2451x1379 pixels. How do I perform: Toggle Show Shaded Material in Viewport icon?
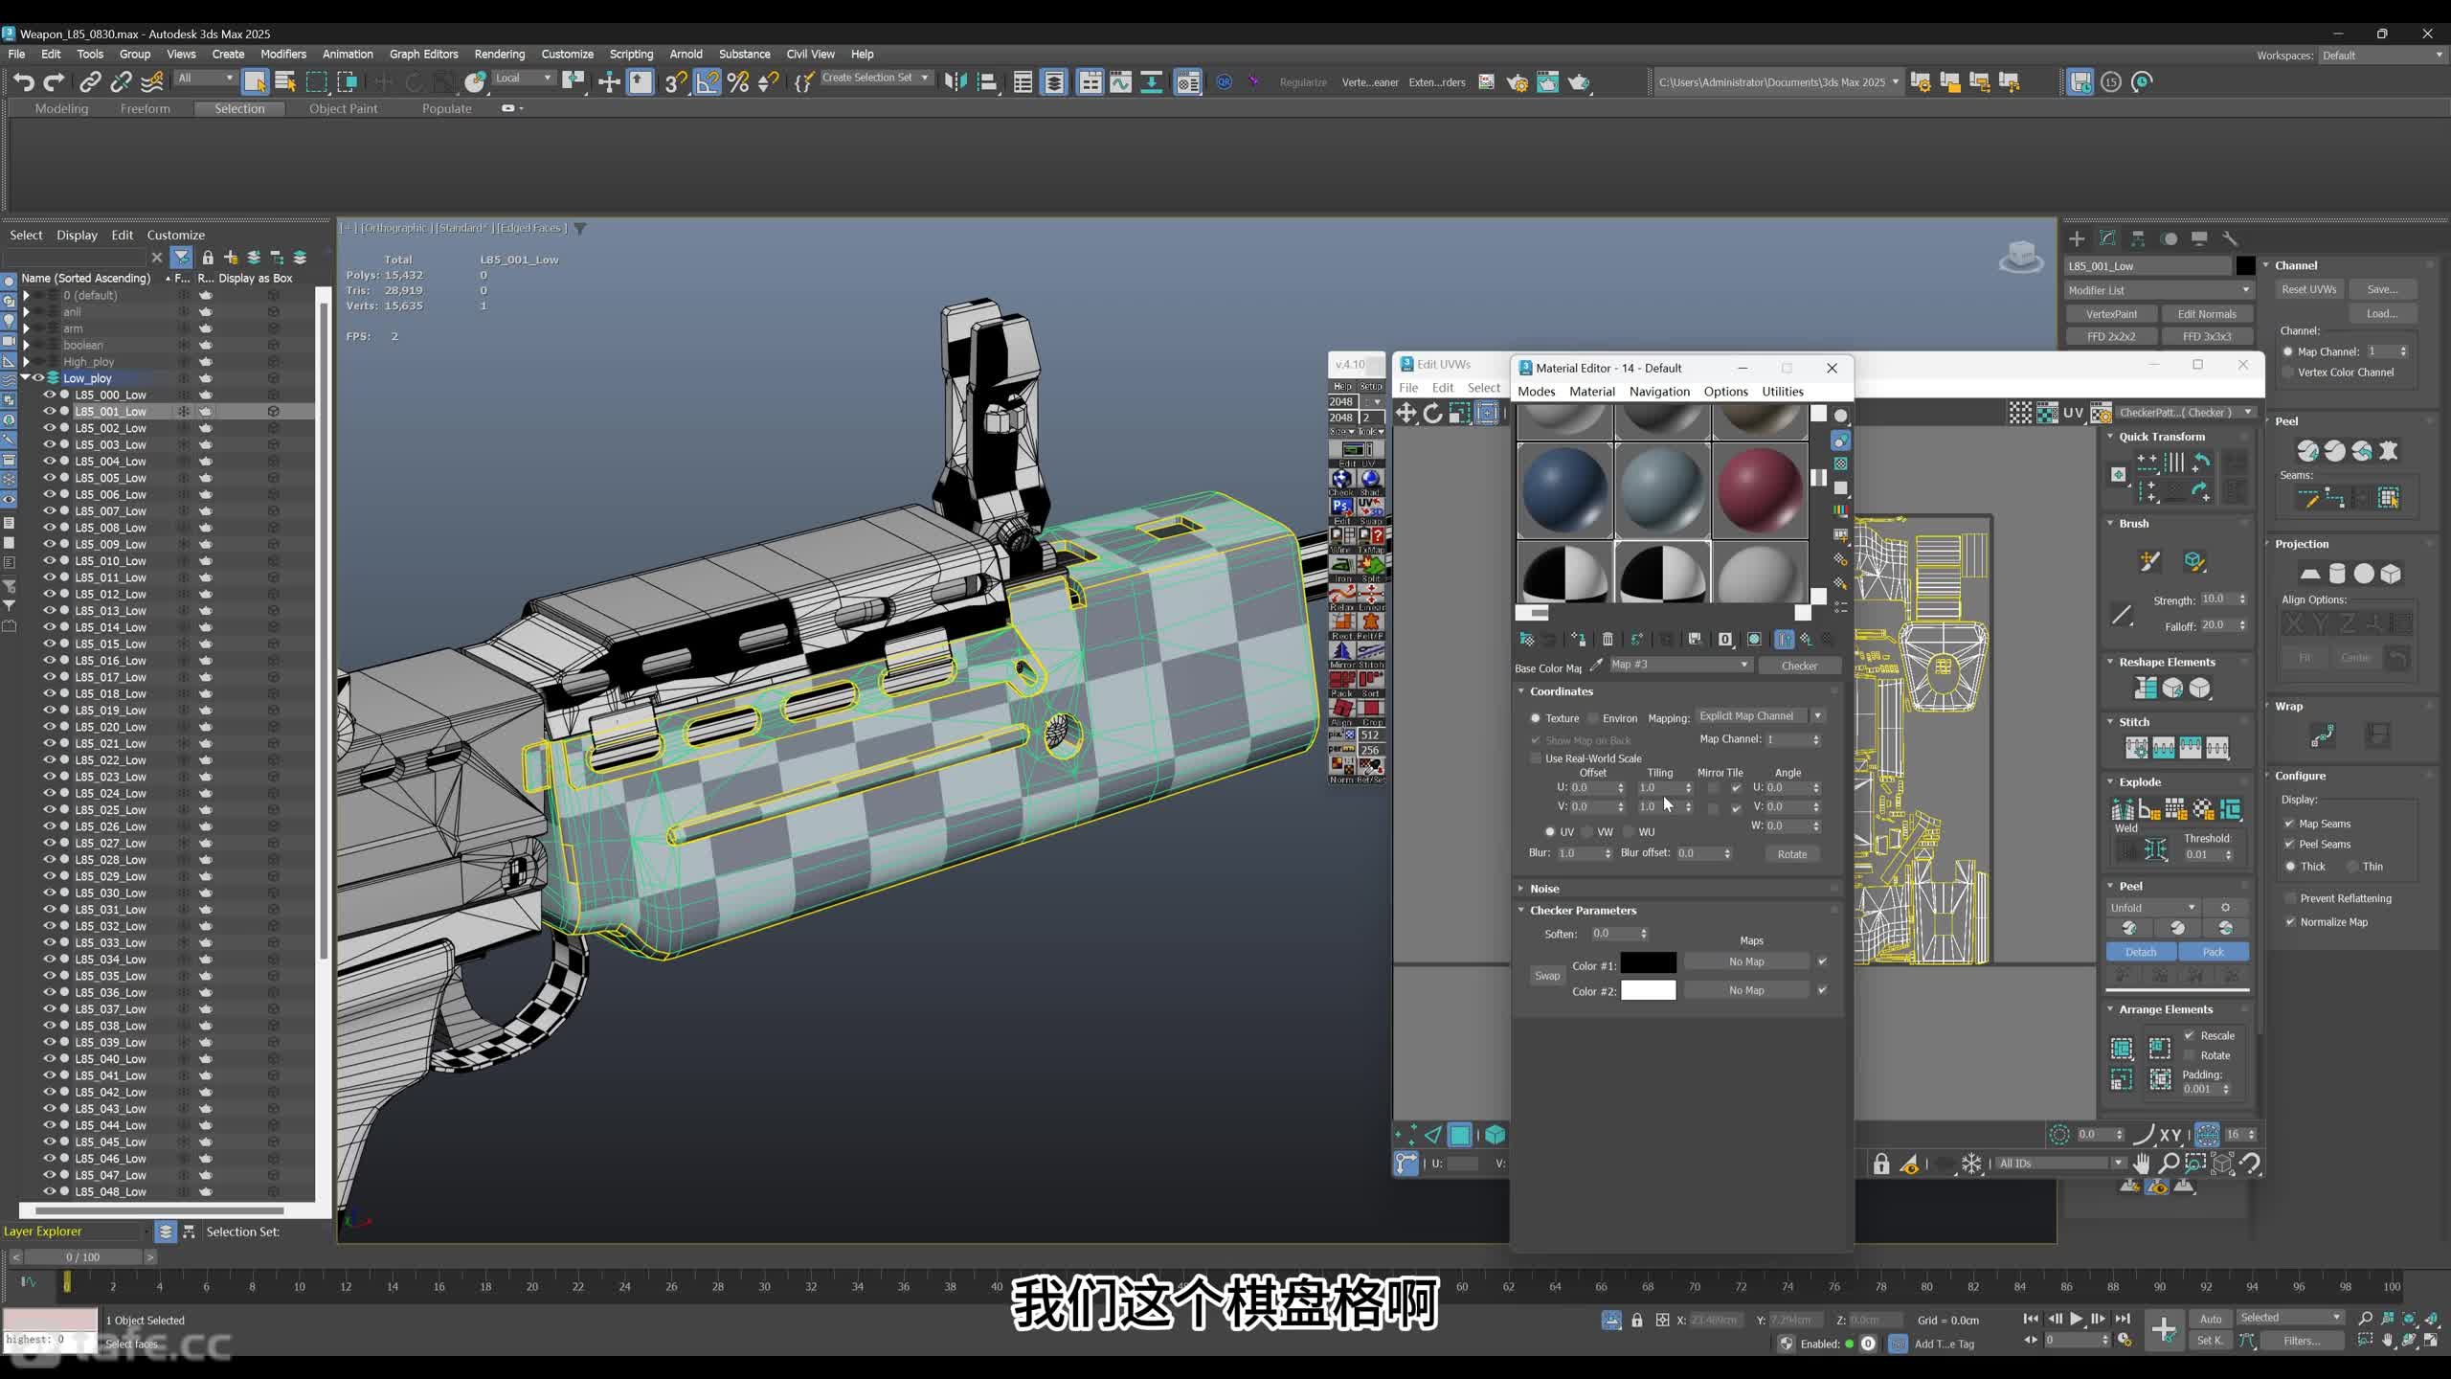1754,639
